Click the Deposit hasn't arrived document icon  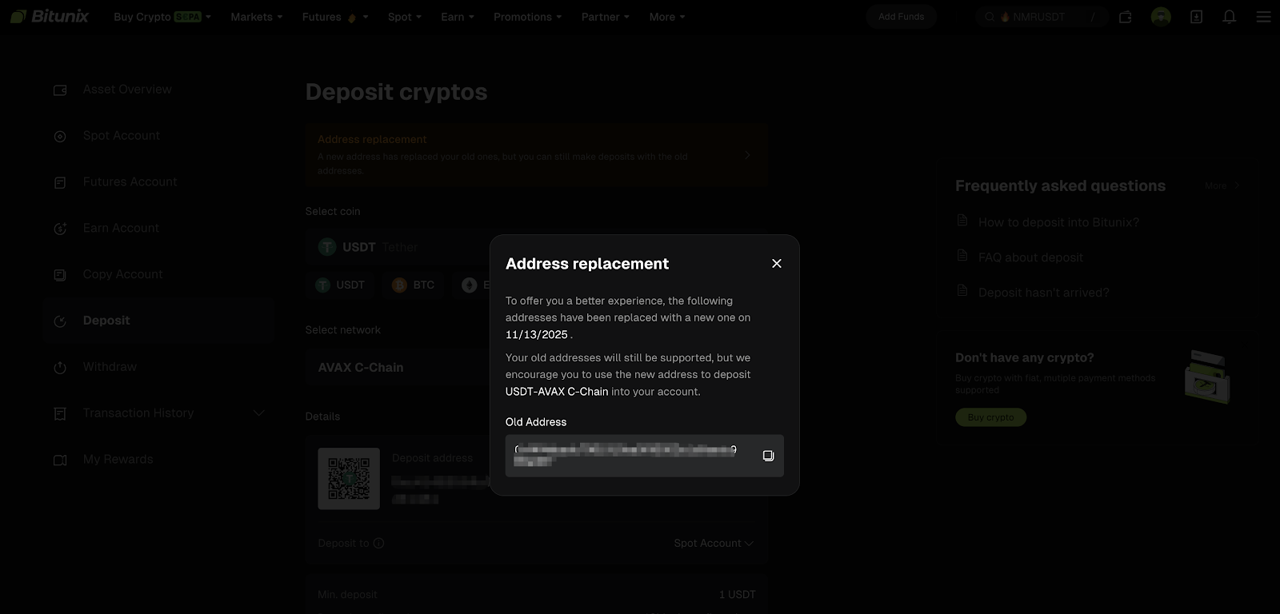pyautogui.click(x=962, y=291)
